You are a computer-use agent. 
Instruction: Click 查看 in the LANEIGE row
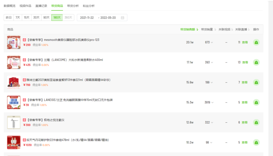(x=245, y=102)
